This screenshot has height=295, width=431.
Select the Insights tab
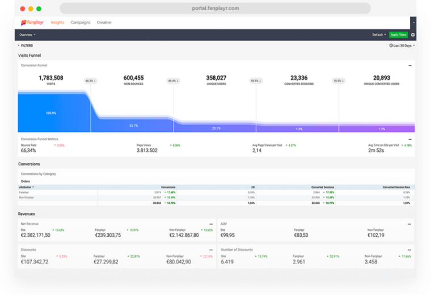click(x=57, y=23)
